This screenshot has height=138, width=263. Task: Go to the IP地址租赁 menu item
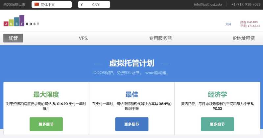click(244, 38)
